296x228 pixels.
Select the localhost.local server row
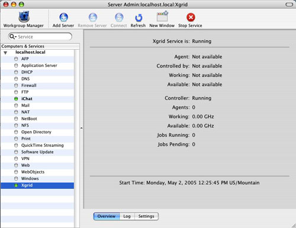(x=37, y=52)
